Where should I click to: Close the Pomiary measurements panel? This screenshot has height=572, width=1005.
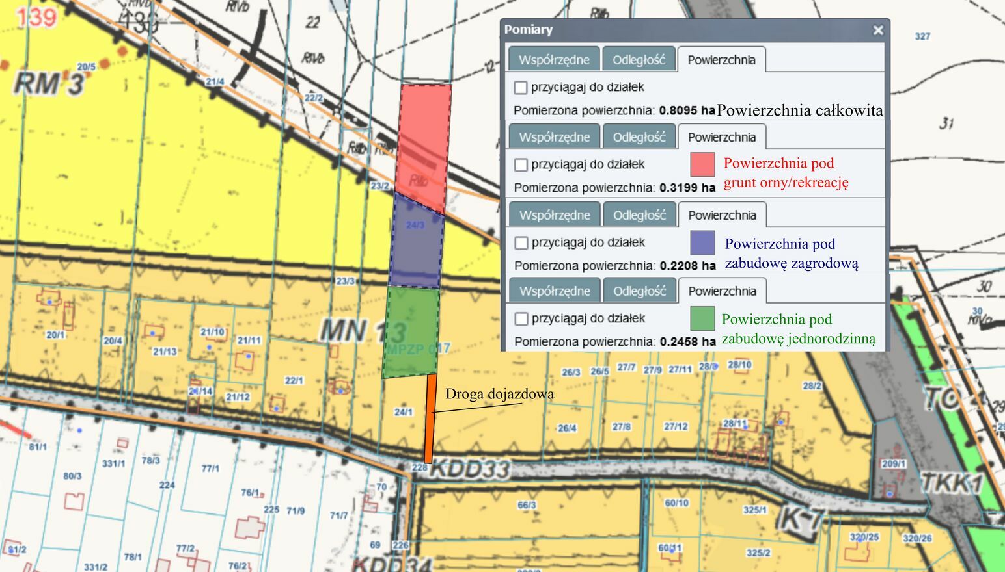pyautogui.click(x=878, y=30)
